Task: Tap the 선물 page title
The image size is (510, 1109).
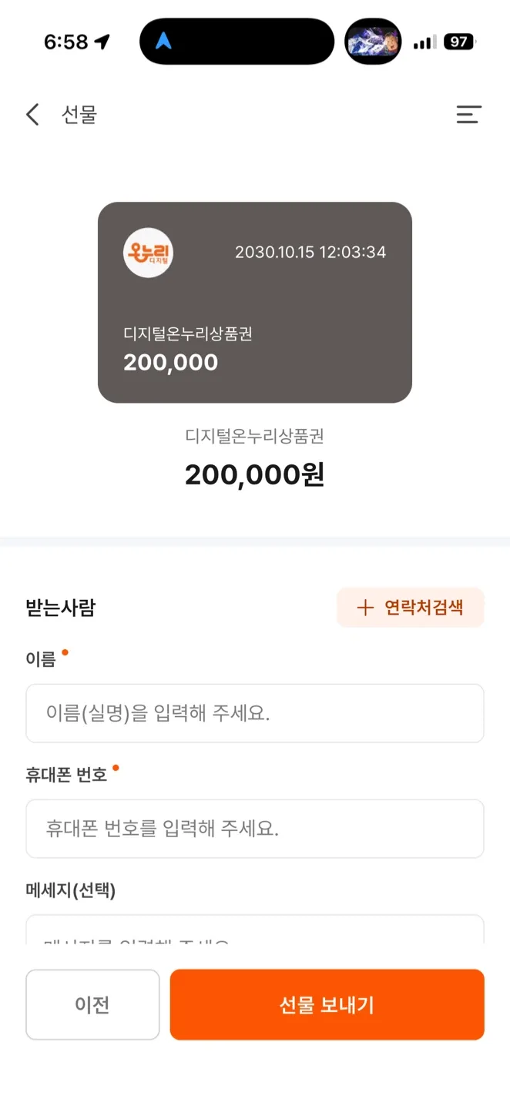Action: (x=79, y=116)
